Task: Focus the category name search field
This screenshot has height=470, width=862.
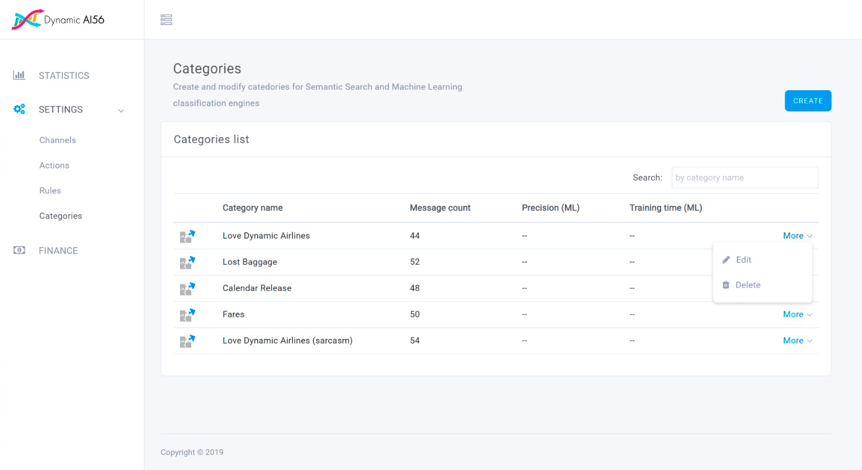Action: [x=744, y=177]
